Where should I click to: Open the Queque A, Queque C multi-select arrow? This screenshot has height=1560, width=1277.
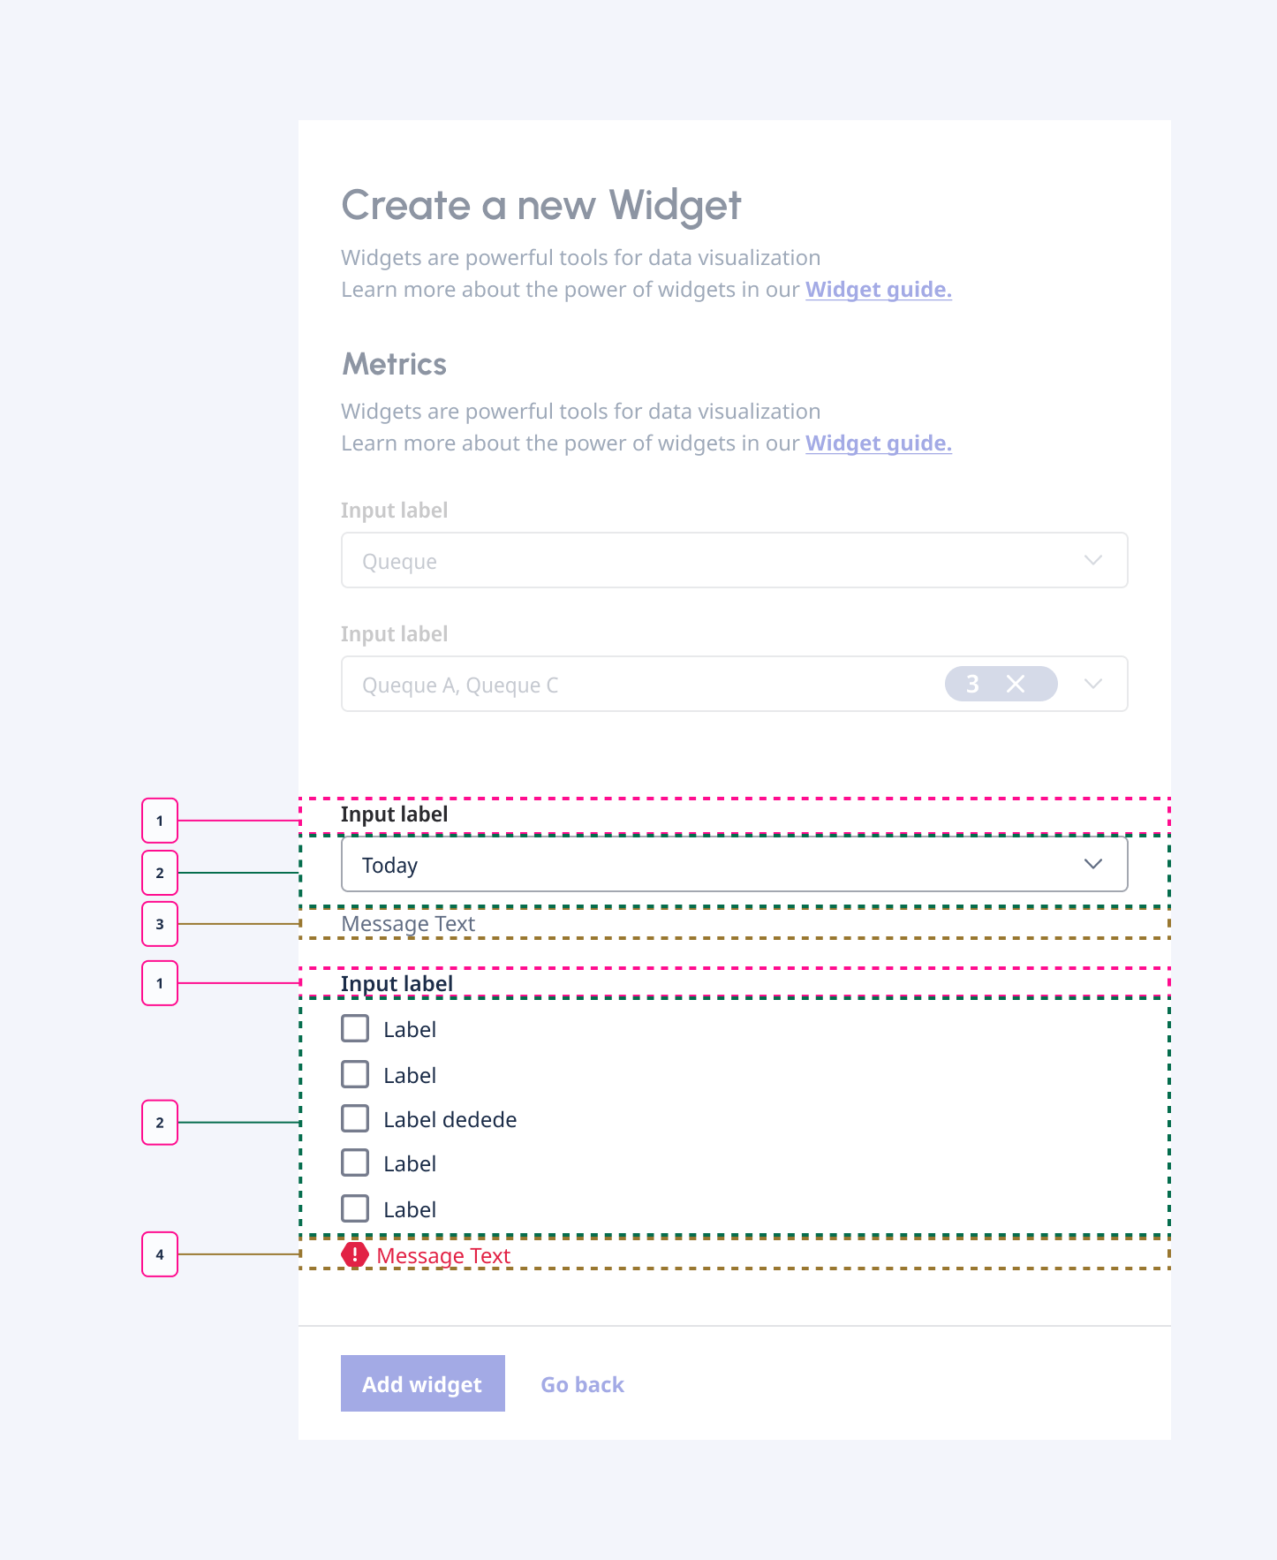[1093, 684]
